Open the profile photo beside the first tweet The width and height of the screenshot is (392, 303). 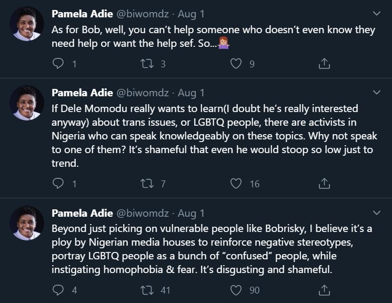27,24
